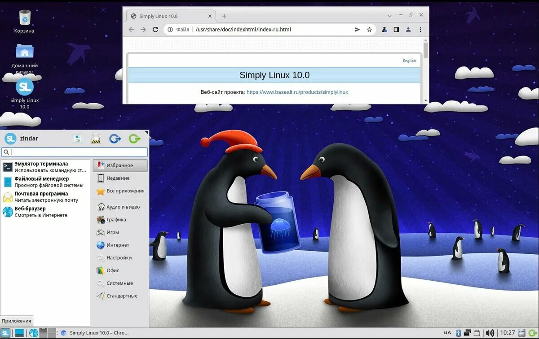Open Chrome Labs flask icon
The image size is (539, 339).
pyautogui.click(x=384, y=30)
